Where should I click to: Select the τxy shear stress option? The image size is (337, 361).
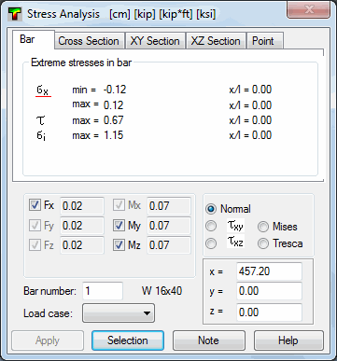coord(211,226)
